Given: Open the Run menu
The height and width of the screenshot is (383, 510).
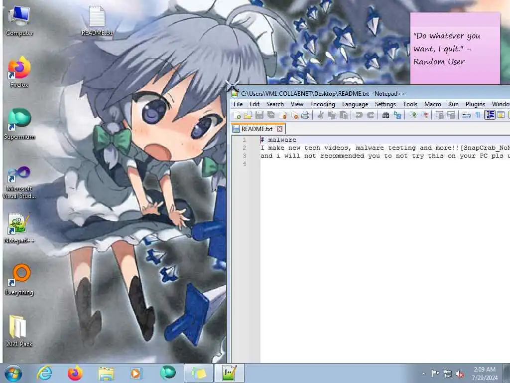Looking at the screenshot, I should (453, 104).
